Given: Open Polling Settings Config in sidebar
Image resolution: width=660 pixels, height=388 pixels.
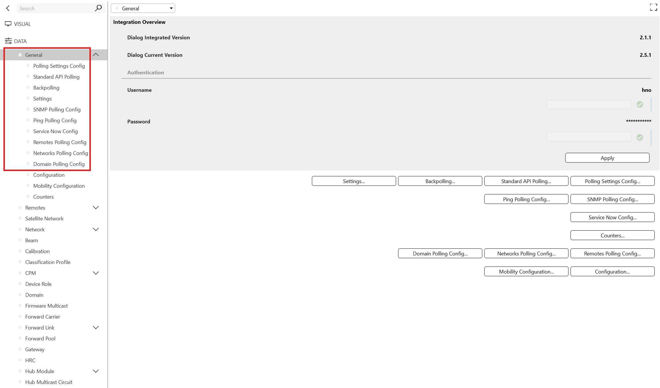Looking at the screenshot, I should tap(59, 66).
